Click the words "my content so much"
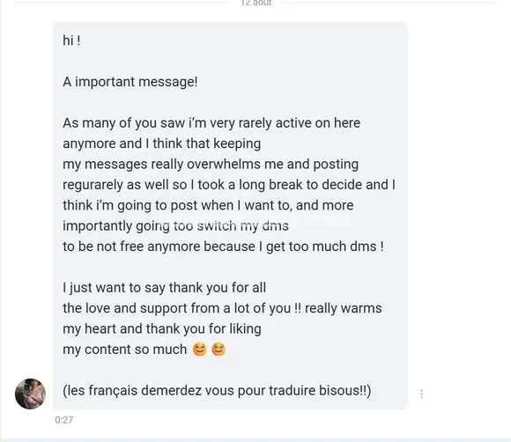511x442 pixels. [x=124, y=350]
